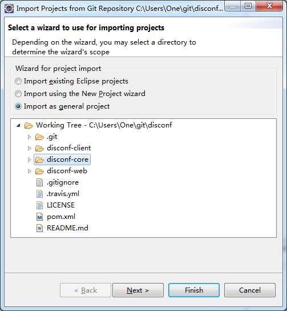The image size is (287, 311).
Task: Click the Next button
Action: [x=138, y=290]
